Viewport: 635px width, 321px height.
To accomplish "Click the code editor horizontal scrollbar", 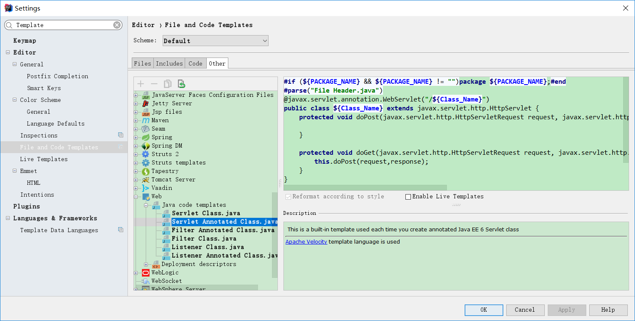I will point(365,187).
